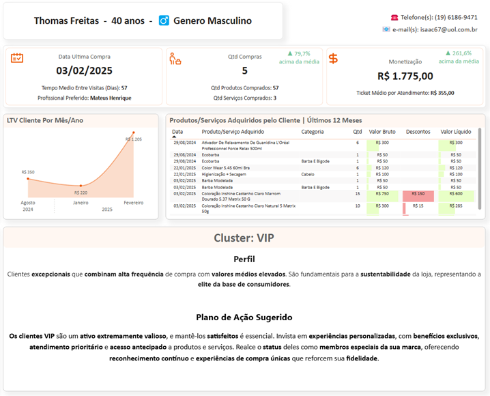Select the R$ 220 Janeiro chart point
The image size is (490, 396).
tap(81, 186)
